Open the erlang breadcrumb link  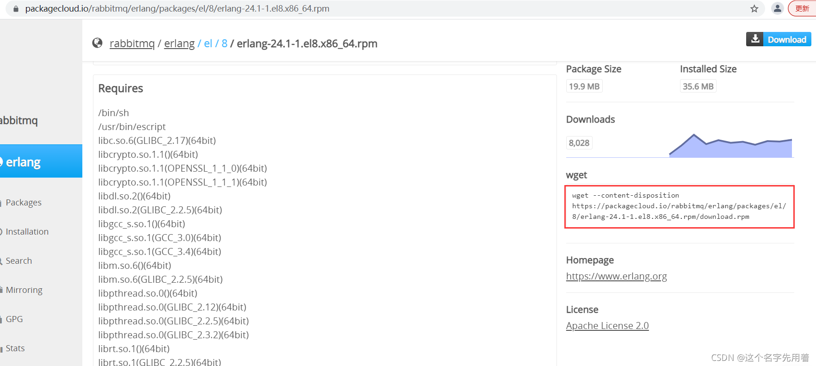[179, 43]
